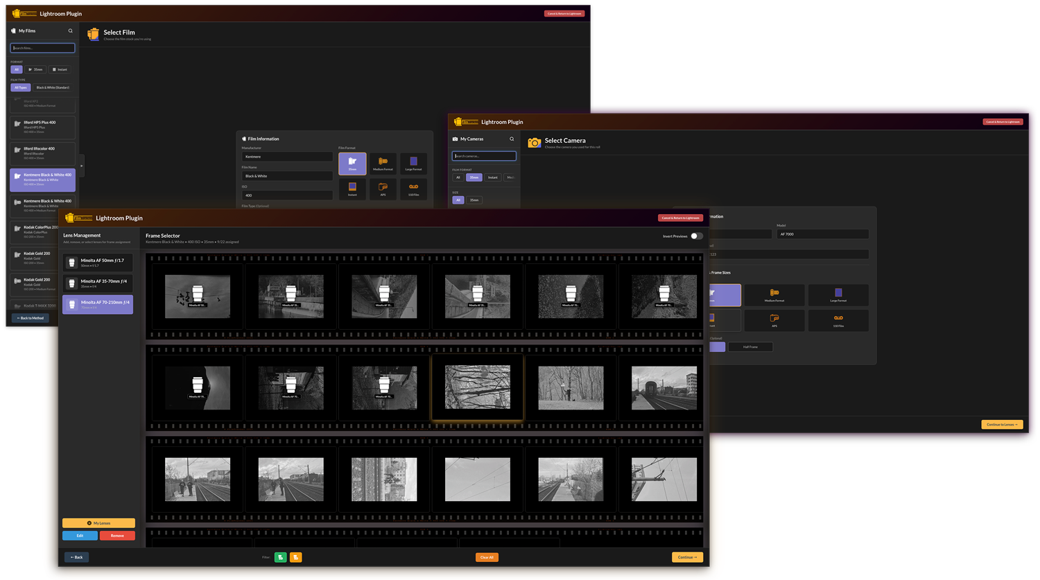Click the Clear All button

(487, 556)
